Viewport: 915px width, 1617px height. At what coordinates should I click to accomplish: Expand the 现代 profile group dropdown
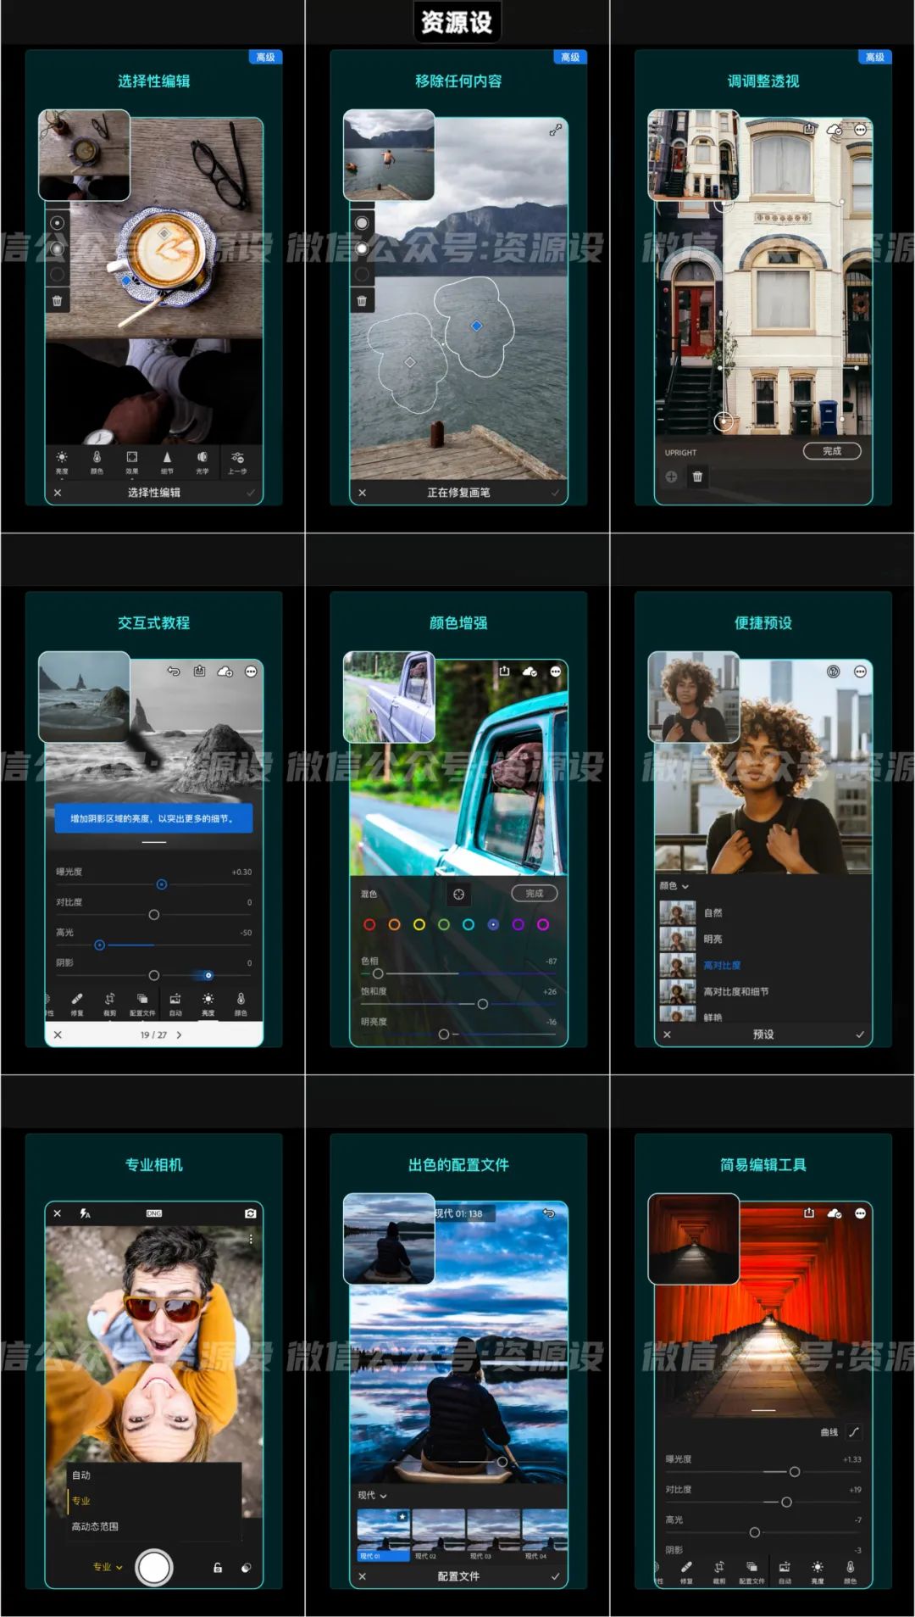(x=372, y=1496)
